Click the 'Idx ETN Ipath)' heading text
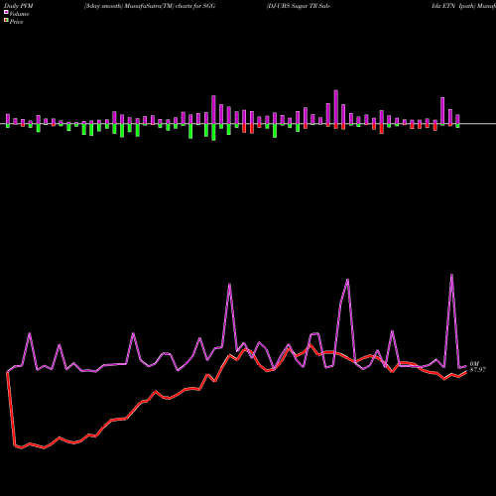The image size is (496, 496). (453, 6)
